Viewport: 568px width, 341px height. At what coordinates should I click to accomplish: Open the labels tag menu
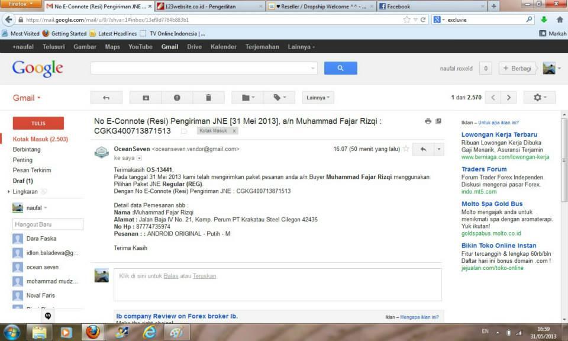pos(279,98)
